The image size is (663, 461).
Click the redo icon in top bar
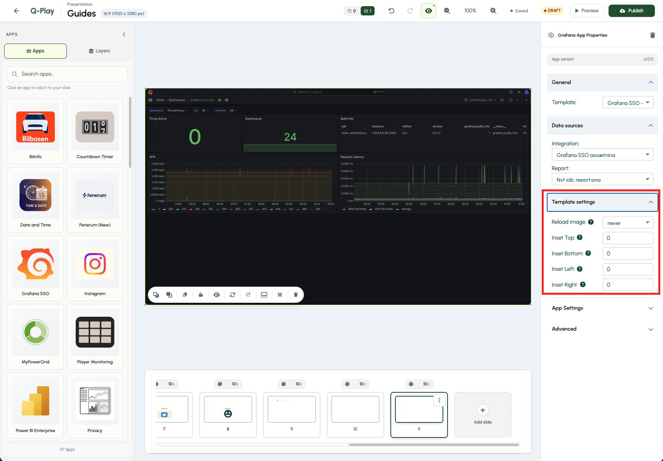pos(410,11)
